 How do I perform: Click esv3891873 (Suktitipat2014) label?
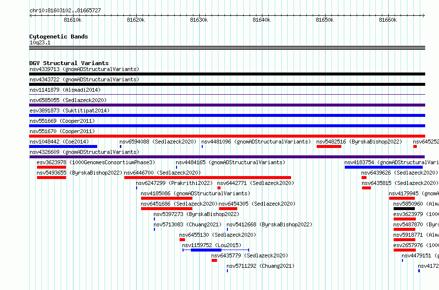pos(70,110)
